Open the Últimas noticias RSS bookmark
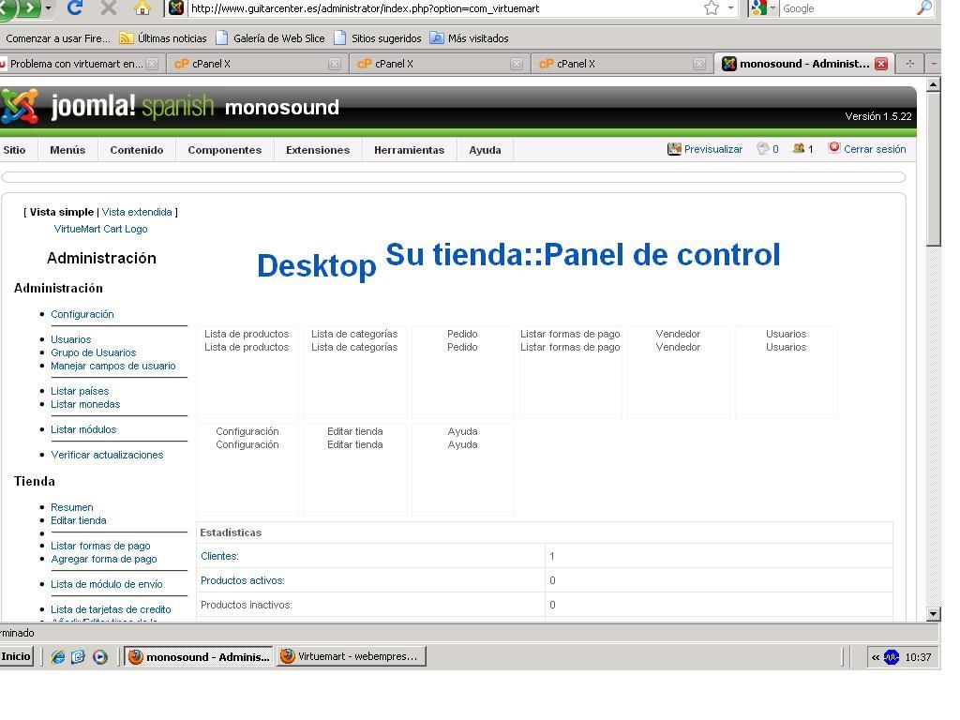Viewport: 960px width, 720px height. click(163, 37)
